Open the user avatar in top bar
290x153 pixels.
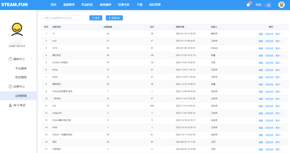(x=281, y=5)
